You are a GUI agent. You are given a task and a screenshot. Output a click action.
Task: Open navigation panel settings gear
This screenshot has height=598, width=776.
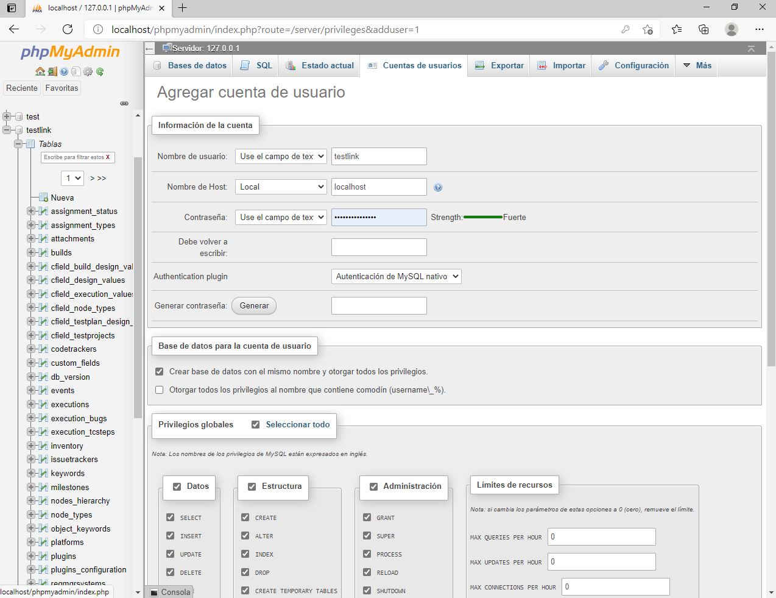[x=88, y=71]
